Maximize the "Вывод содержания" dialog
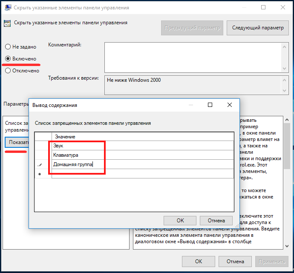Image resolution: width=294 pixels, height=273 pixels. (210, 105)
